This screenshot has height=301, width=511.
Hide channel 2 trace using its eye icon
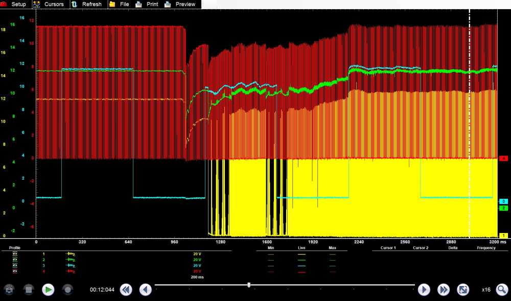(x=15, y=260)
